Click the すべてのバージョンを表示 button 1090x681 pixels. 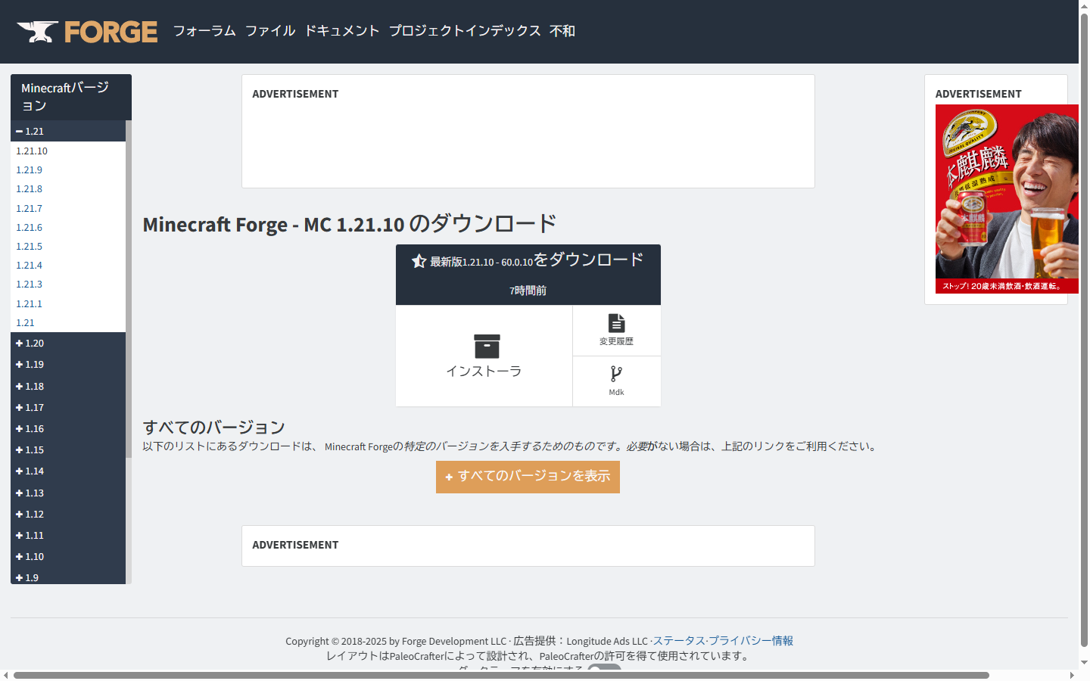pyautogui.click(x=528, y=477)
